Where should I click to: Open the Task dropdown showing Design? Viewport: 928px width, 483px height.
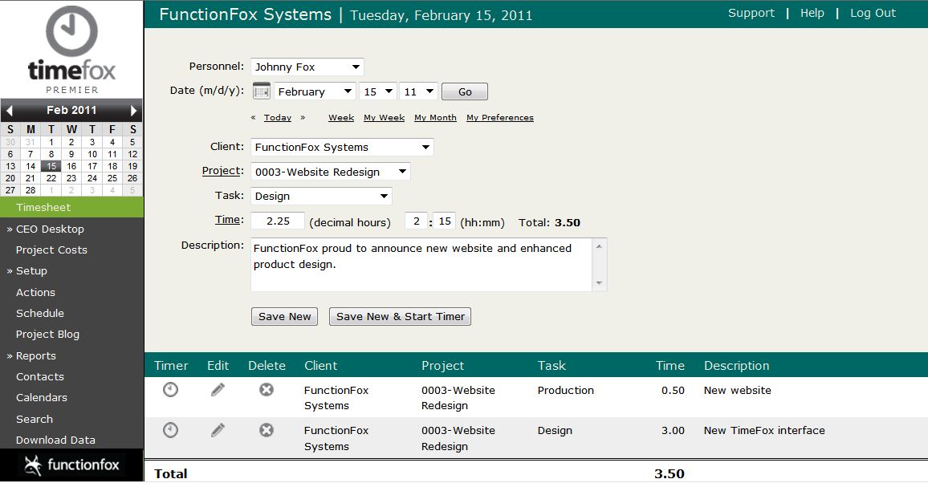321,197
